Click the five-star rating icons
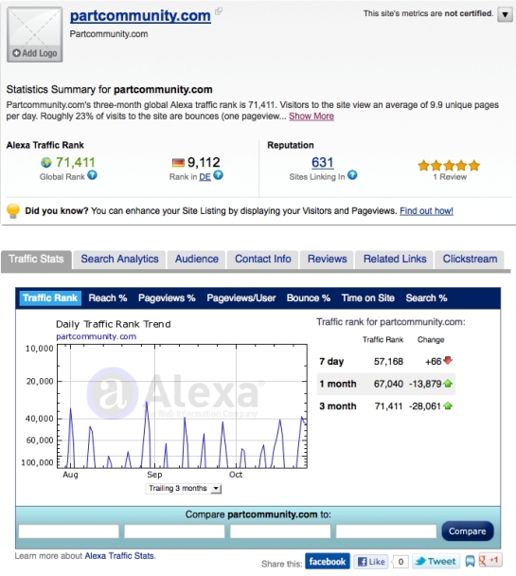The height and width of the screenshot is (576, 516). click(x=449, y=165)
